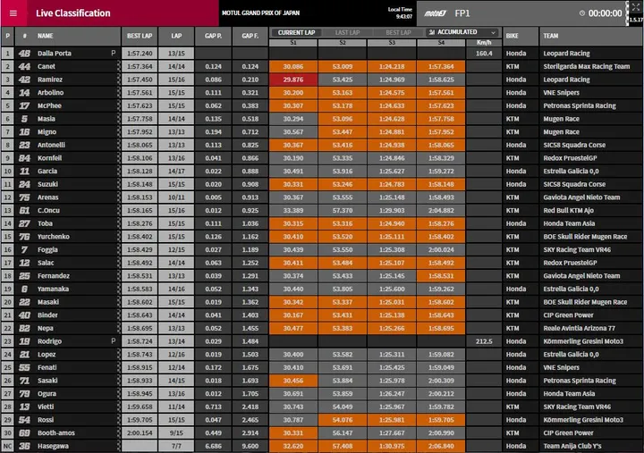
Task: Open the hamburger menu
Action: pyautogui.click(x=13, y=13)
